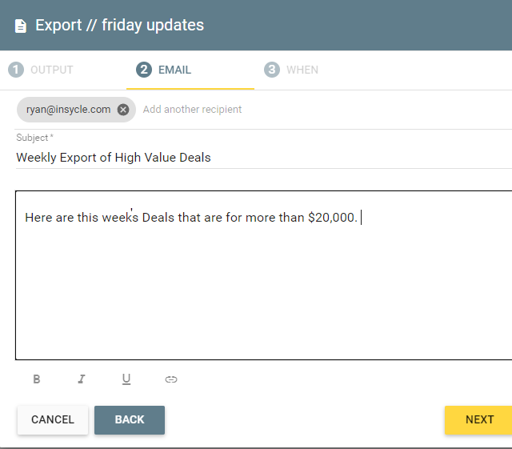Click the CANCEL button
The height and width of the screenshot is (449, 512).
53,419
